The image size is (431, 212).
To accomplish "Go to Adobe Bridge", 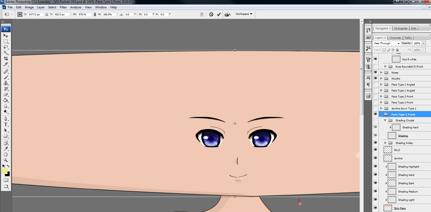I will [x=228, y=14].
